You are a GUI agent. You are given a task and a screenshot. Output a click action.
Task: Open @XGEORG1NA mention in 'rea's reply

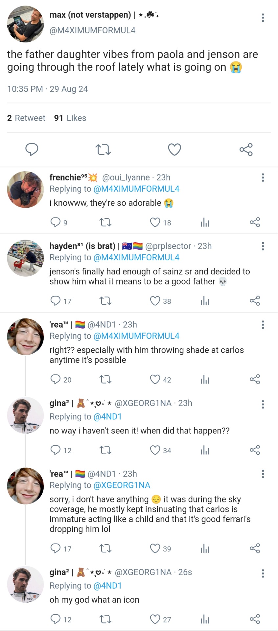(122, 485)
